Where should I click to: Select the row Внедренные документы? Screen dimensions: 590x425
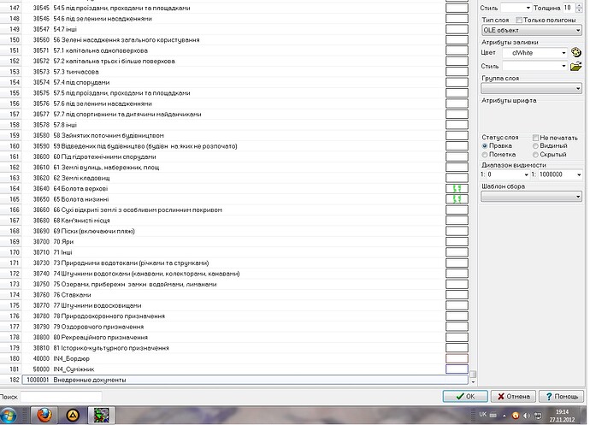coord(245,380)
